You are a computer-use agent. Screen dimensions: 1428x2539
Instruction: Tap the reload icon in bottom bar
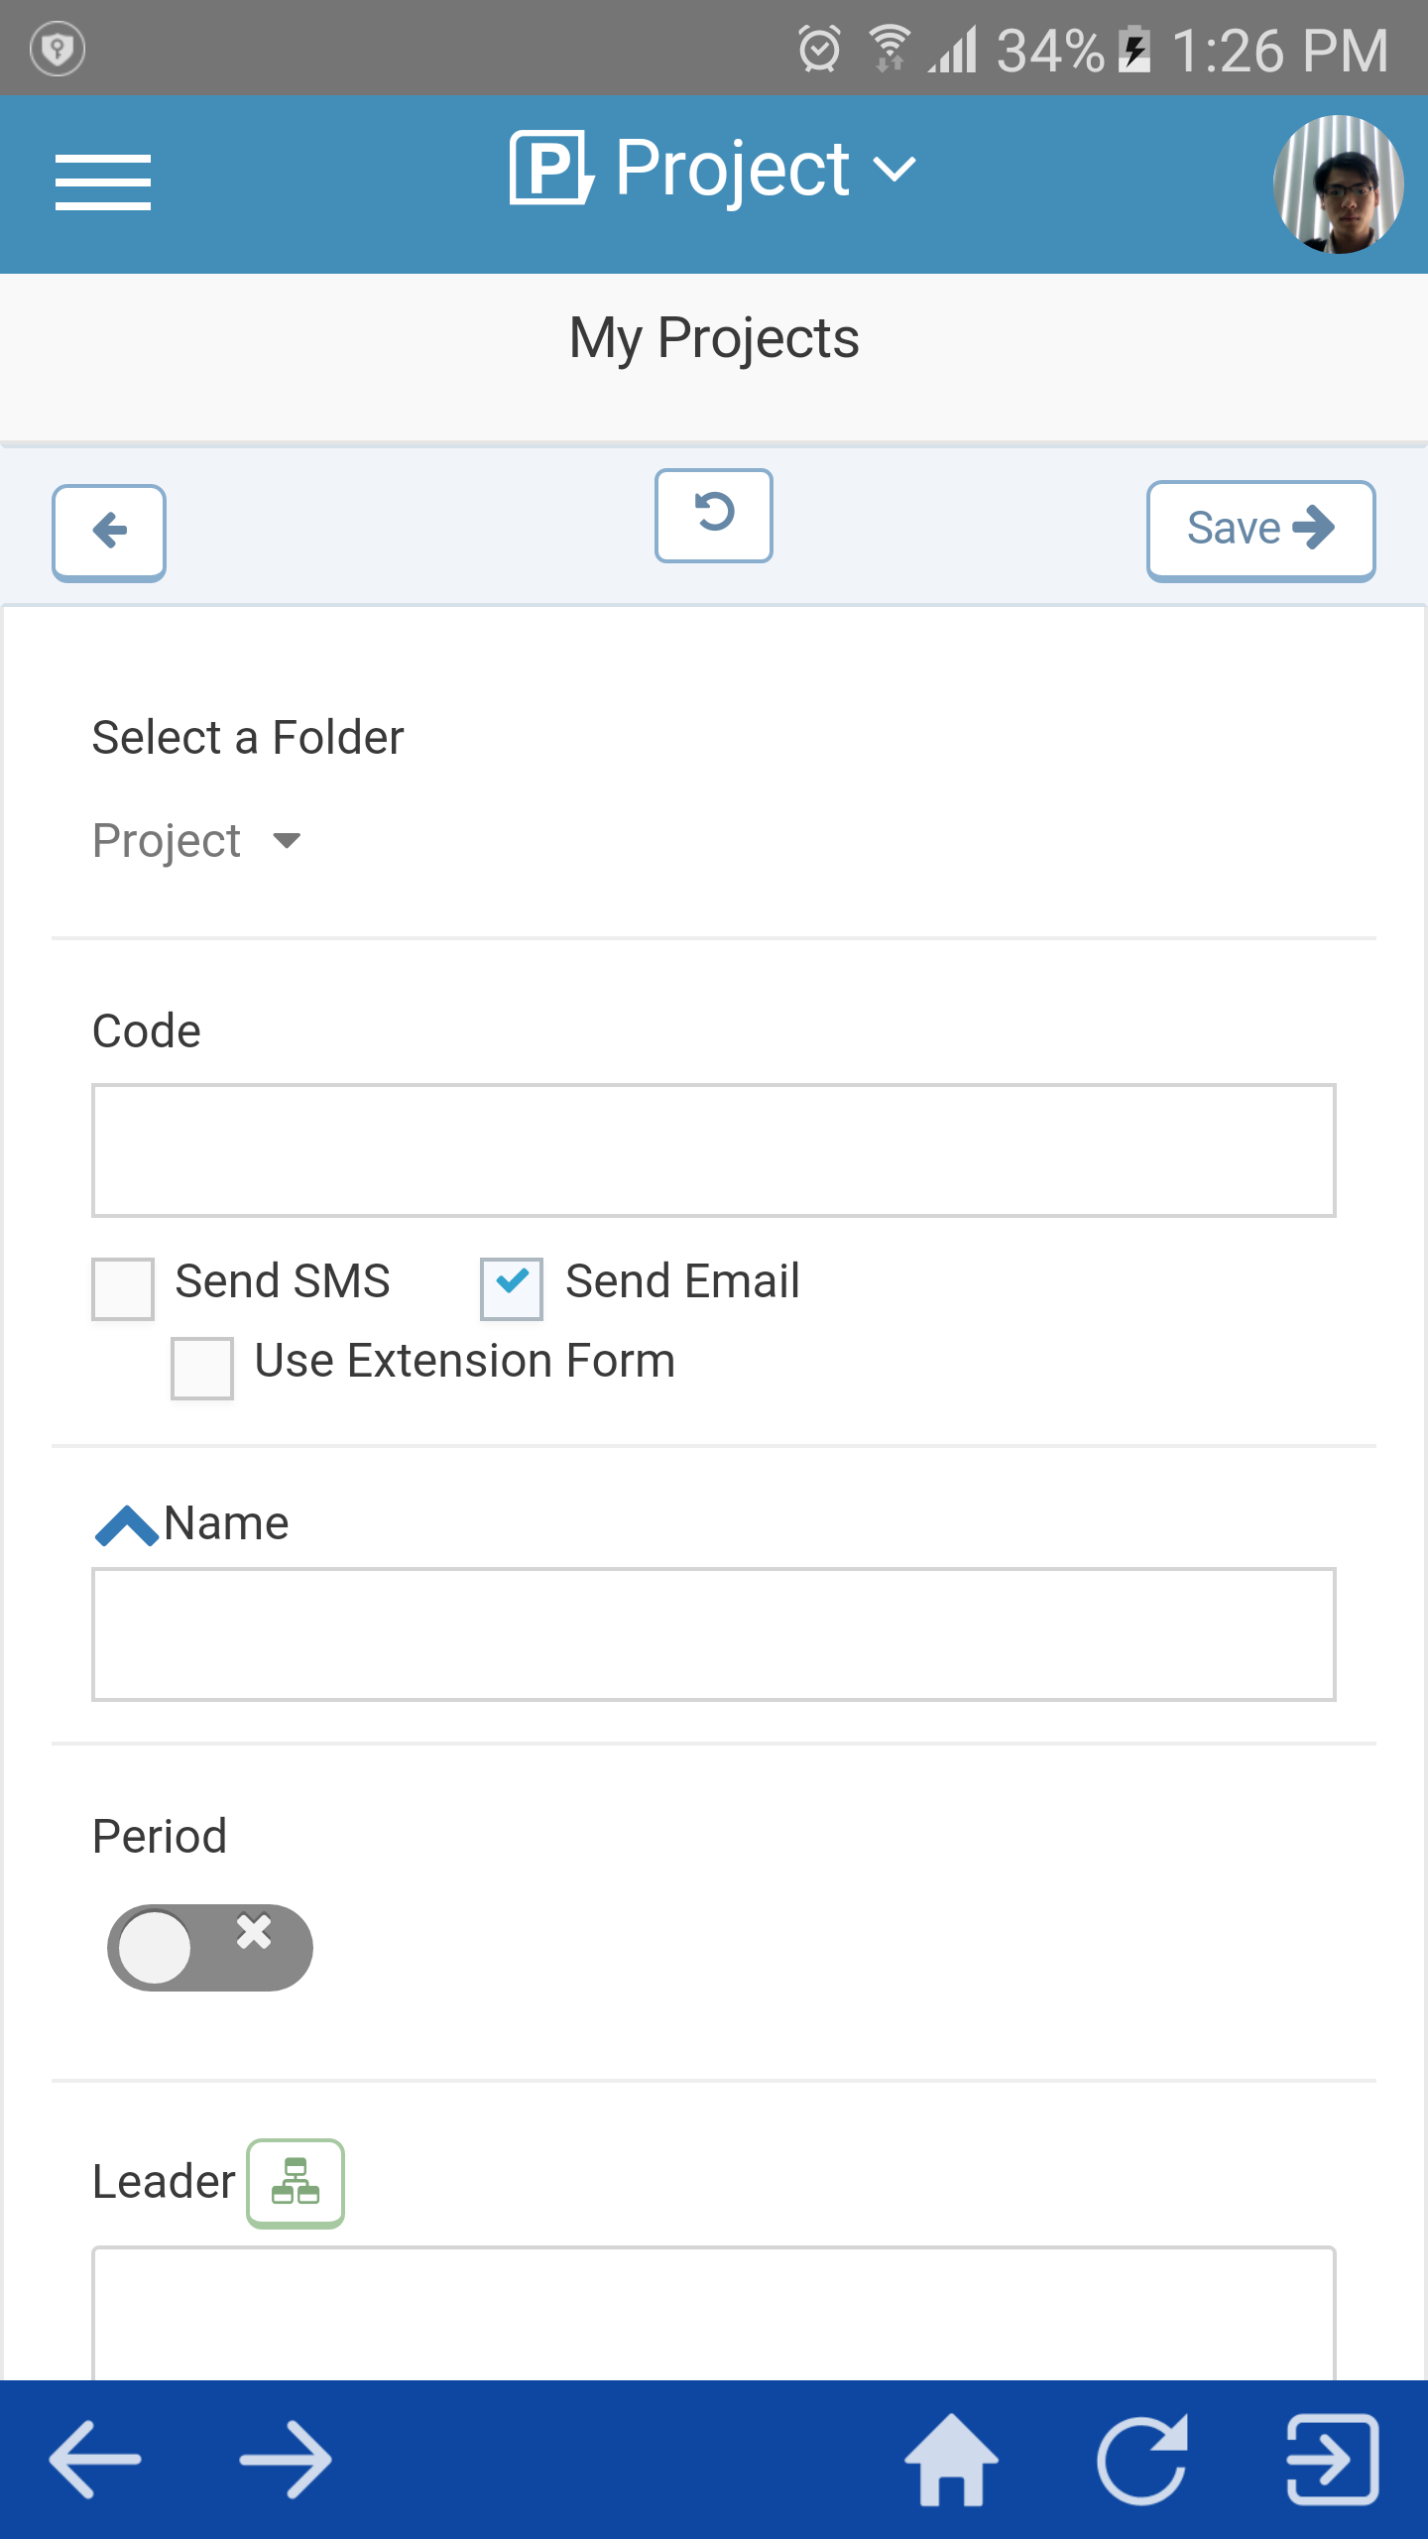[1142, 2460]
